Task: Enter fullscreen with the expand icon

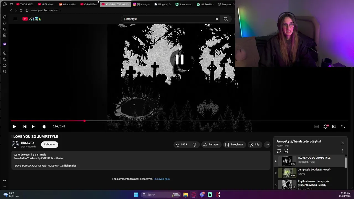Action: click(x=343, y=127)
